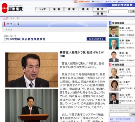Viewport: 135px width, 122px height.
Task: View the podium press conference photo
Action: (x=32, y=105)
